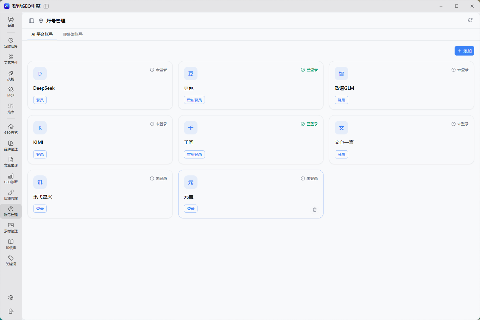The image size is (480, 320).
Task: Open 站点 sites section
Action: (x=11, y=108)
